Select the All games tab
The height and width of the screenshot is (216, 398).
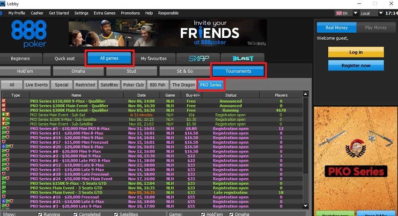click(x=109, y=58)
